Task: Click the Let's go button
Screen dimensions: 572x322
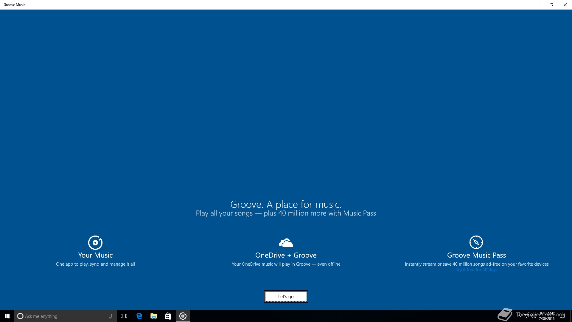Action: pos(286,296)
